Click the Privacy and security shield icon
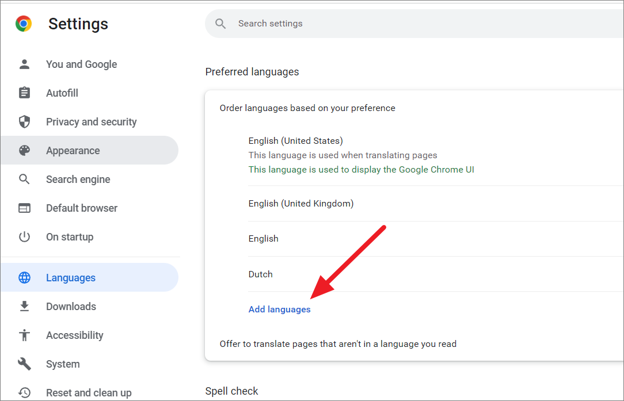This screenshot has width=624, height=401. coord(24,122)
